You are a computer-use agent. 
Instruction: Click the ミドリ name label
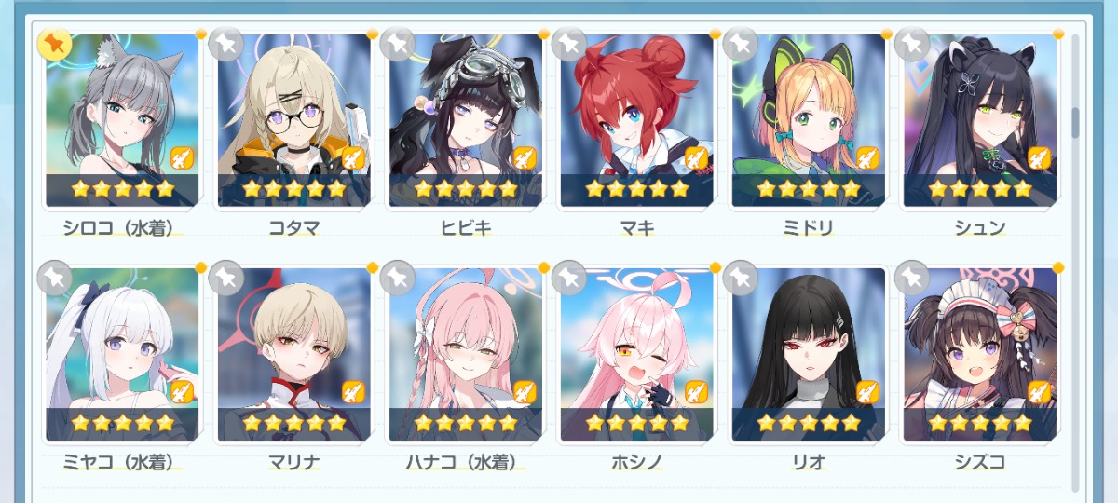[809, 228]
